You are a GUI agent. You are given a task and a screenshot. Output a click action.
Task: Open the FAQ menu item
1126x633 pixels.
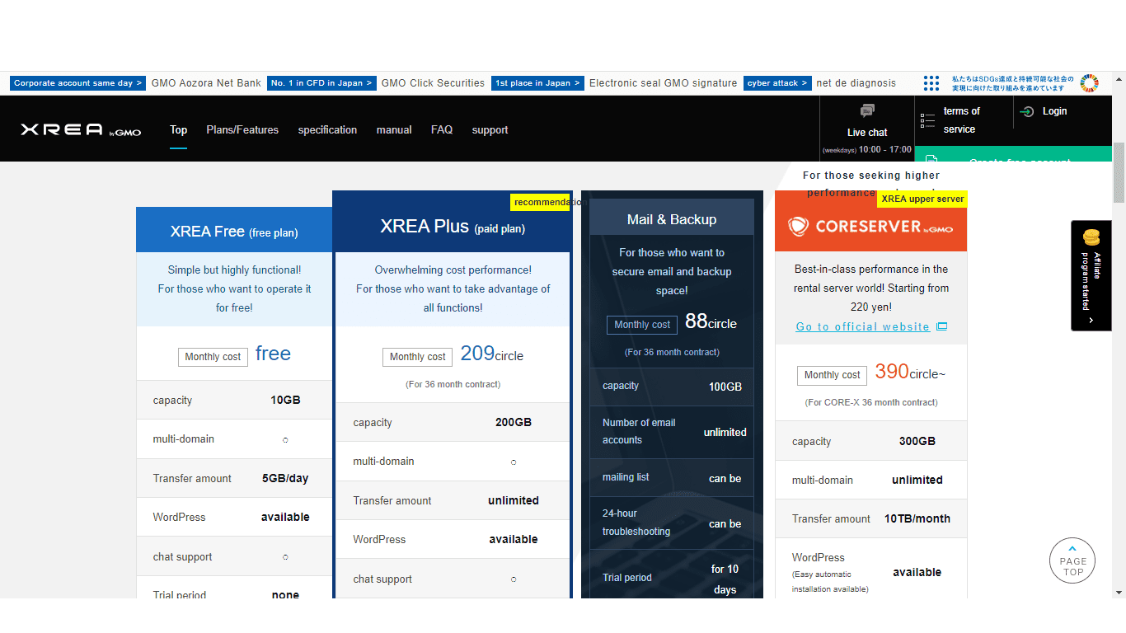coord(442,130)
